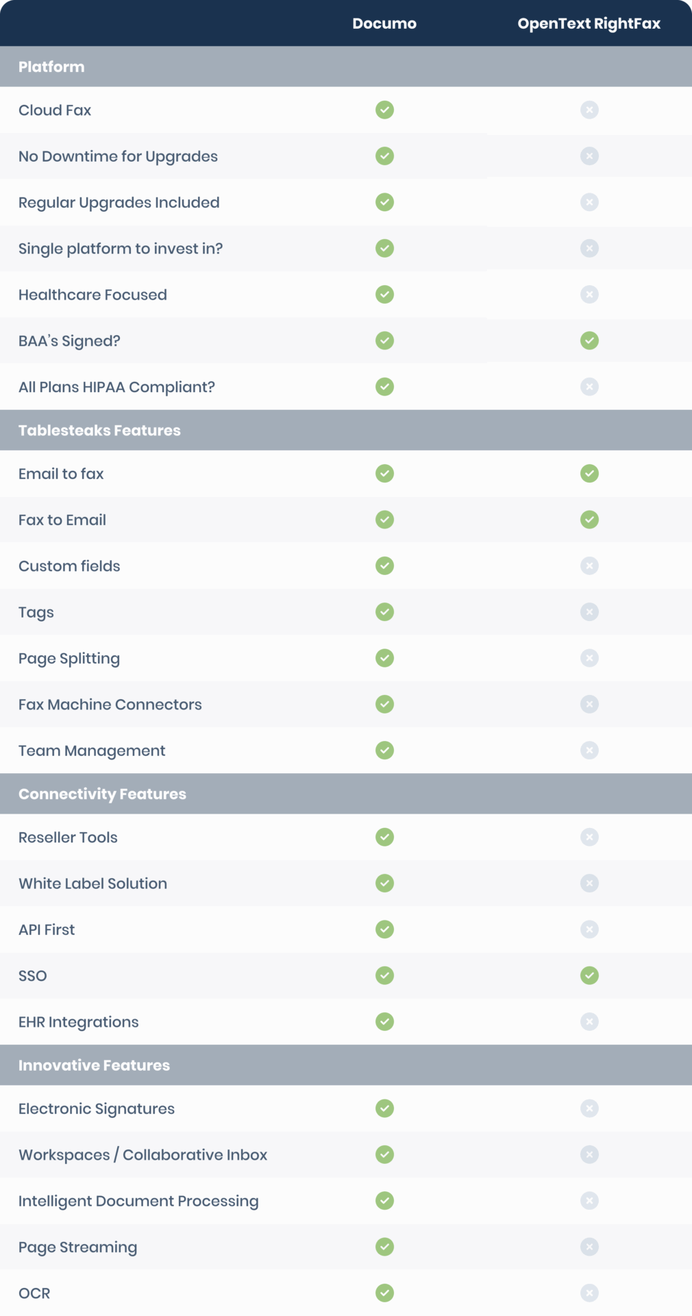Click RightFax's gray X for OCR
Image resolution: width=692 pixels, height=1316 pixels.
coord(589,1293)
